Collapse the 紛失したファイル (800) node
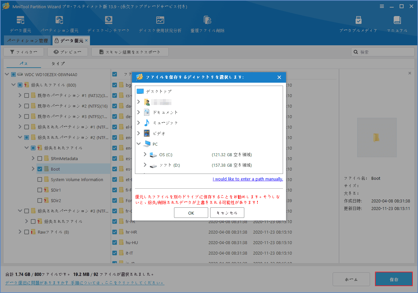This screenshot has width=418, height=293. coord(13,85)
